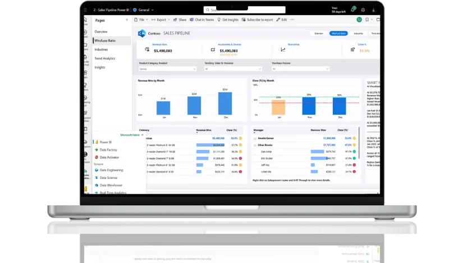The image size is (449, 263).
Task: Click the Julian Isla row name
Action: tap(266, 172)
